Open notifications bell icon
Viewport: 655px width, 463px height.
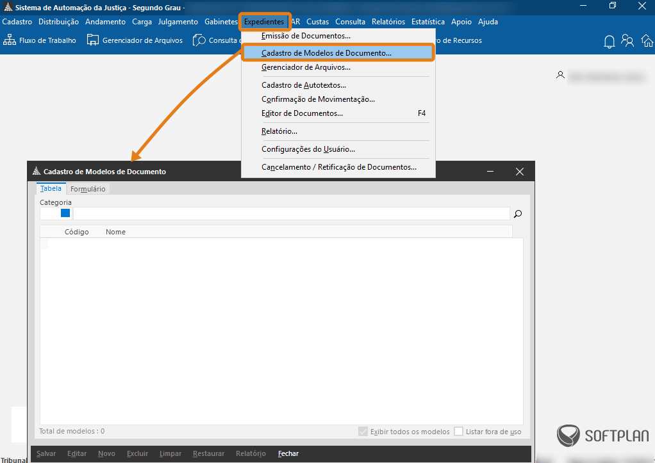pyautogui.click(x=609, y=42)
